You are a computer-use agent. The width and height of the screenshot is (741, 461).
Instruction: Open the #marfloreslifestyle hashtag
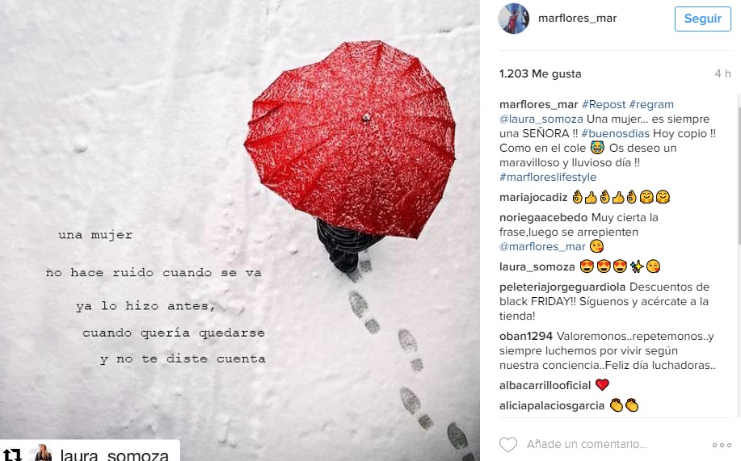click(x=548, y=177)
